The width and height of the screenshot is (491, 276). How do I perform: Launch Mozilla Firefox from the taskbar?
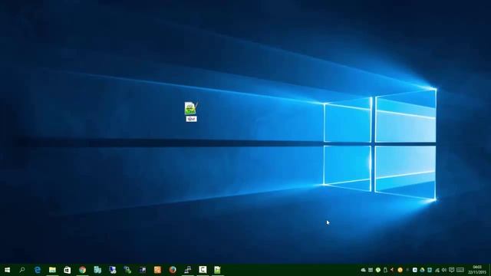click(x=173, y=270)
